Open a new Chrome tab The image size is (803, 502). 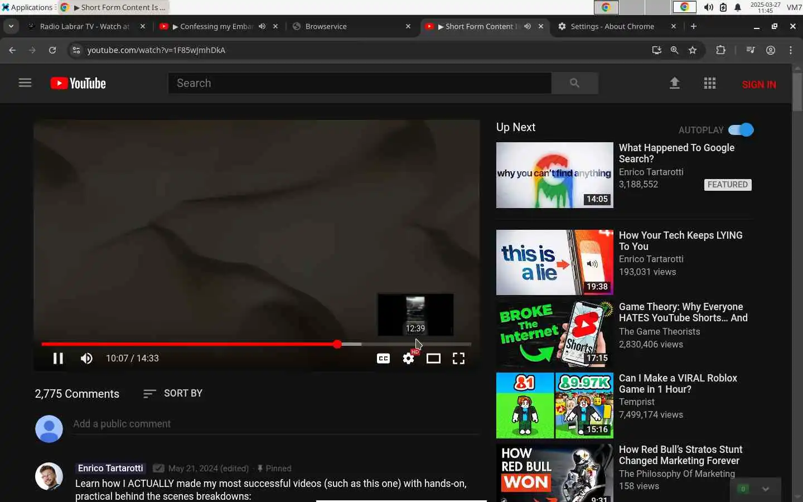(694, 26)
